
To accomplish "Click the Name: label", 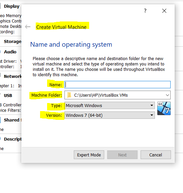I will (56, 85).
